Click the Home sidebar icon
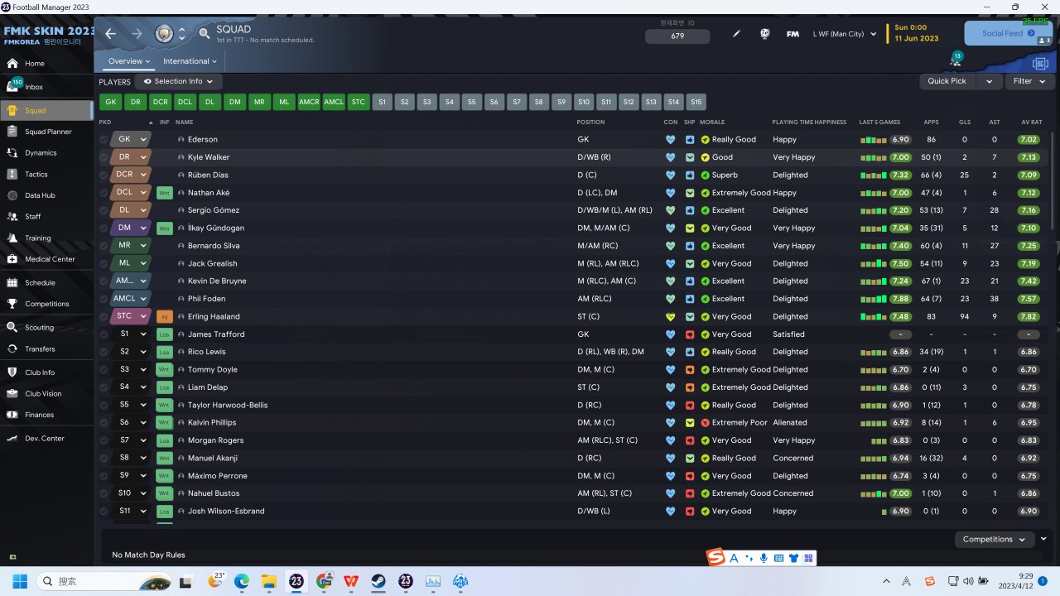Image resolution: width=1060 pixels, height=596 pixels. pos(12,64)
